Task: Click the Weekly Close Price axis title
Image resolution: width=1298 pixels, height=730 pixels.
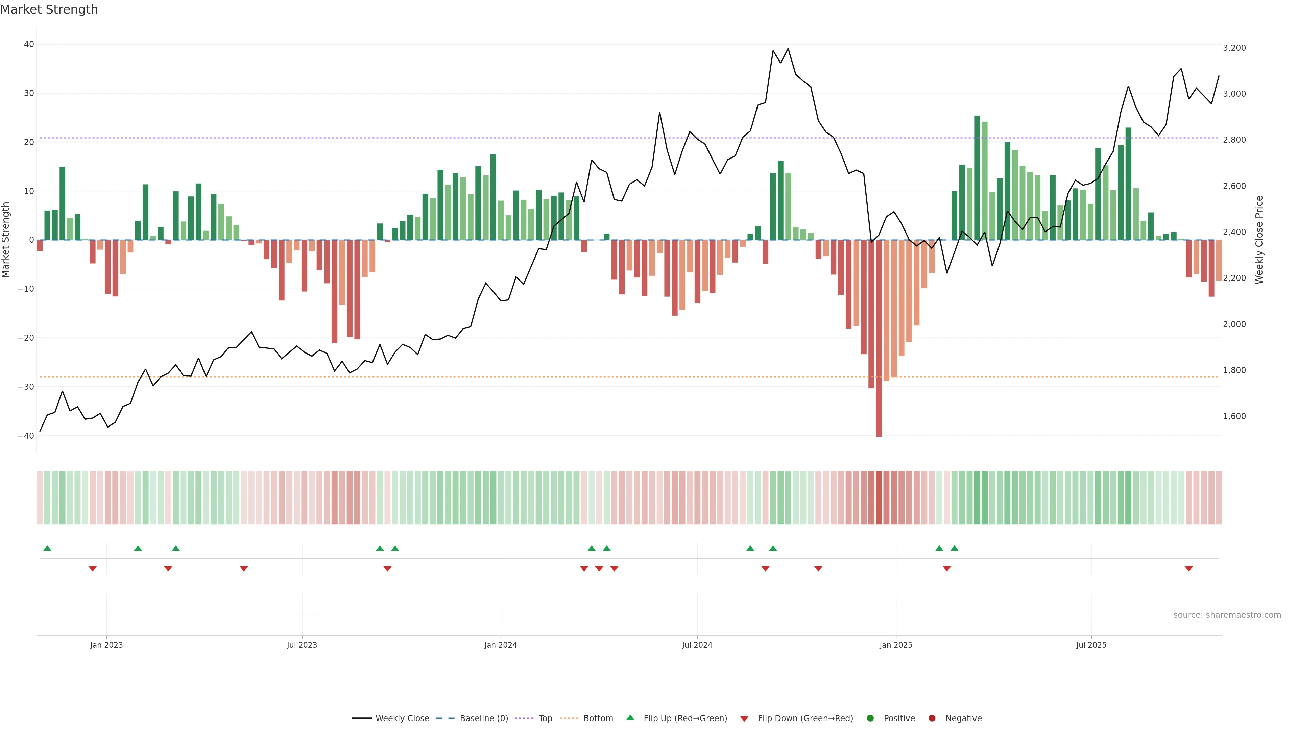Action: (x=1259, y=240)
